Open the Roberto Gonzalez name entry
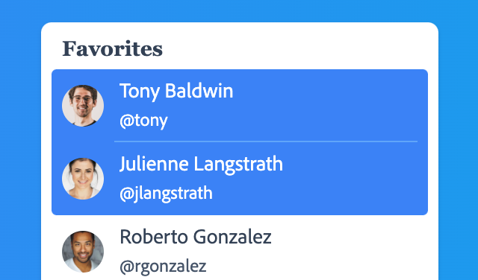478x280 pixels. coord(196,237)
